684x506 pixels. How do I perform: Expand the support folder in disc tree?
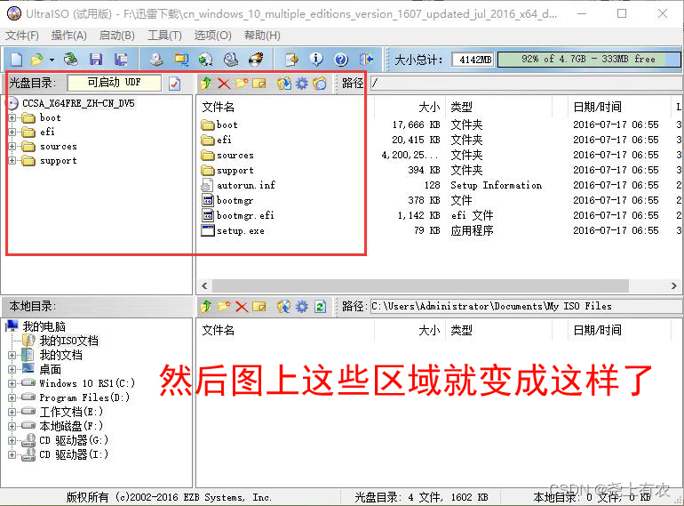coord(12,161)
